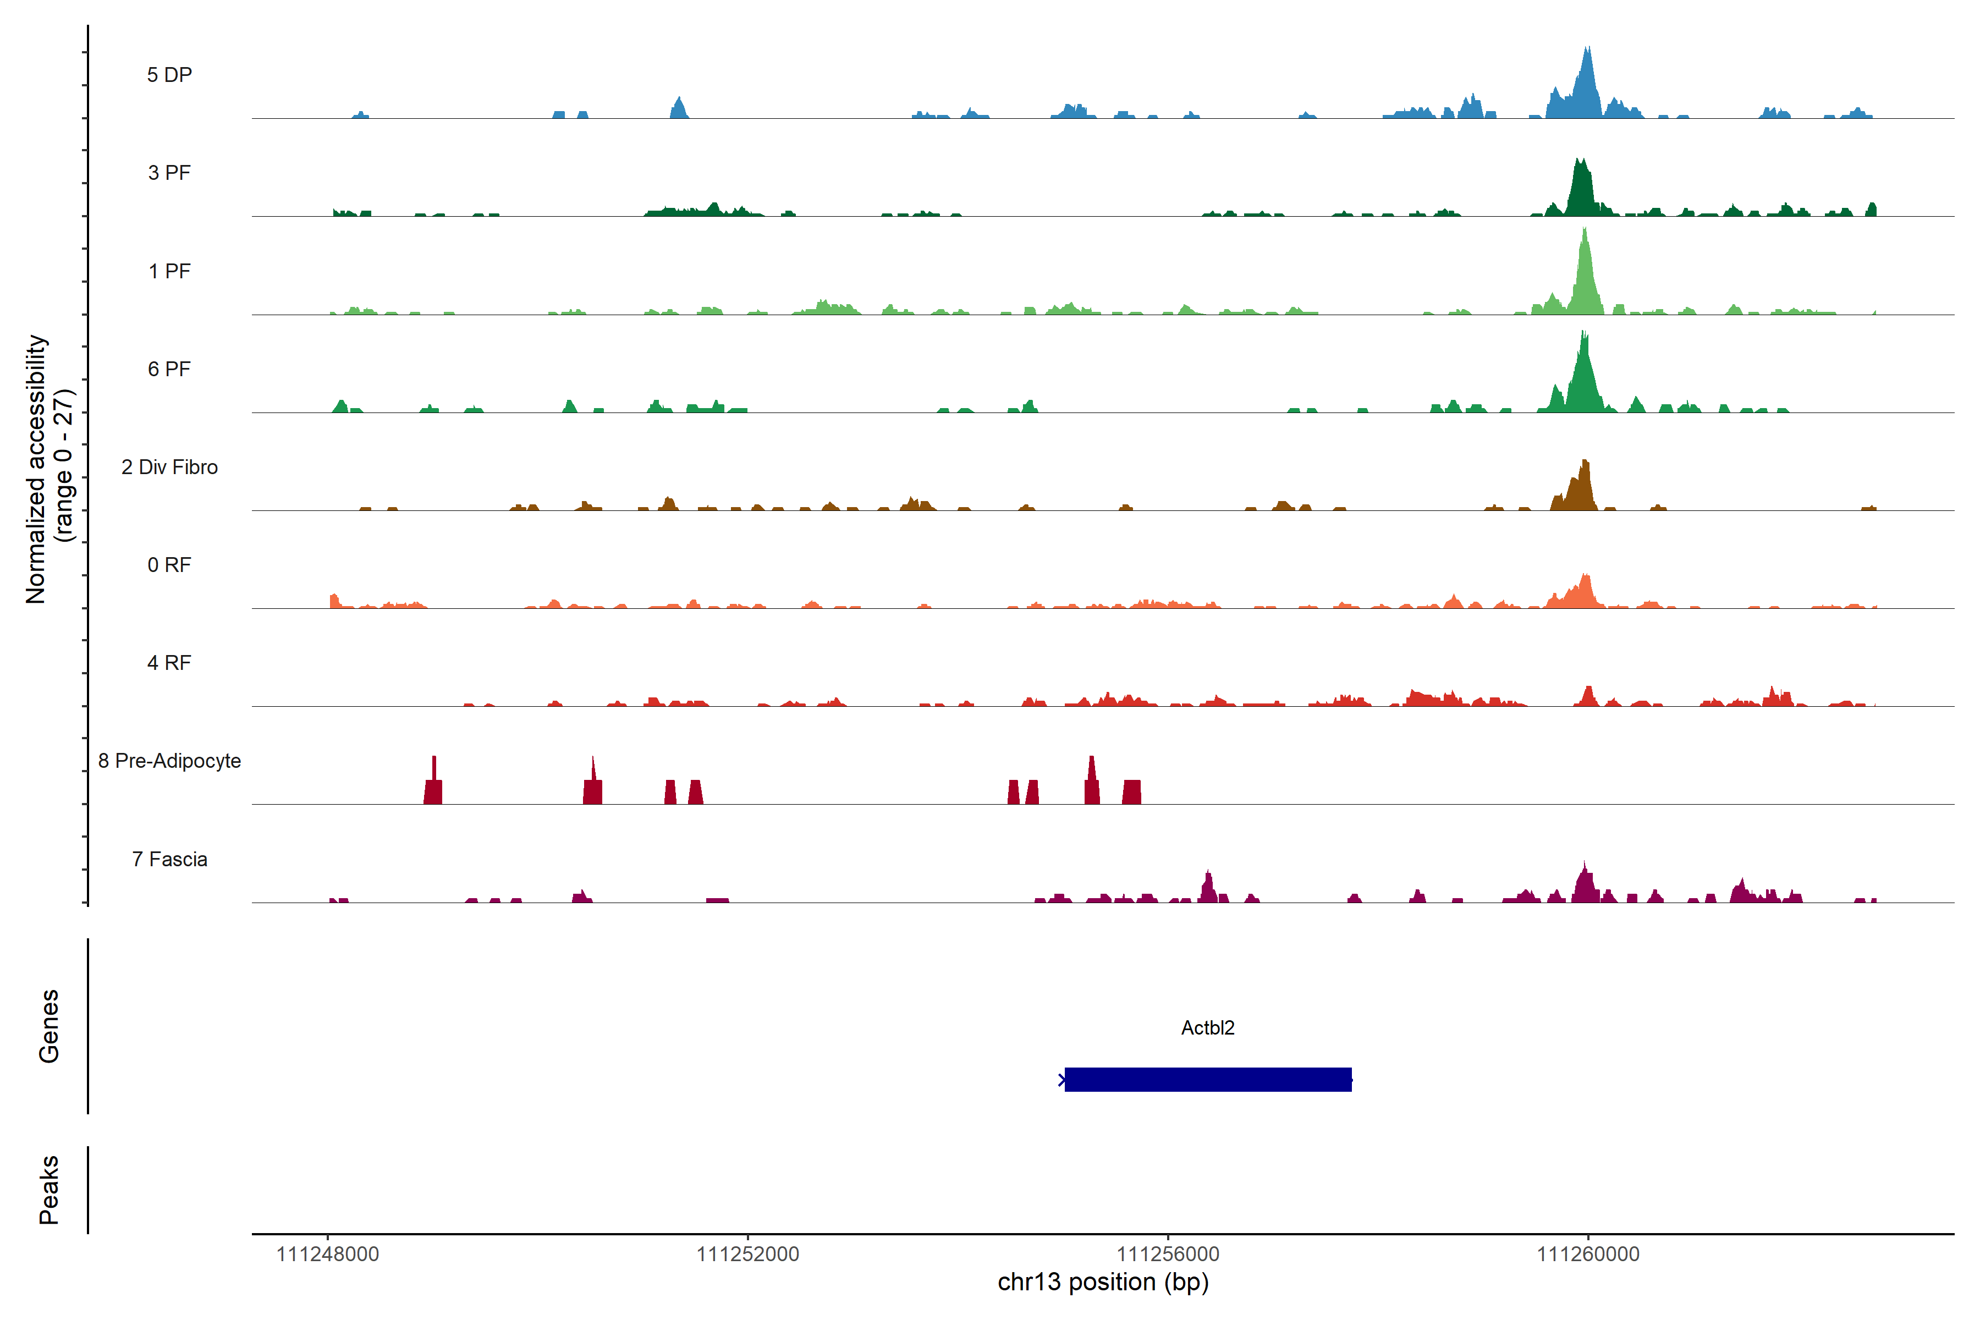Click the 5 DP track label
The image size is (1980, 1320).
tap(169, 75)
